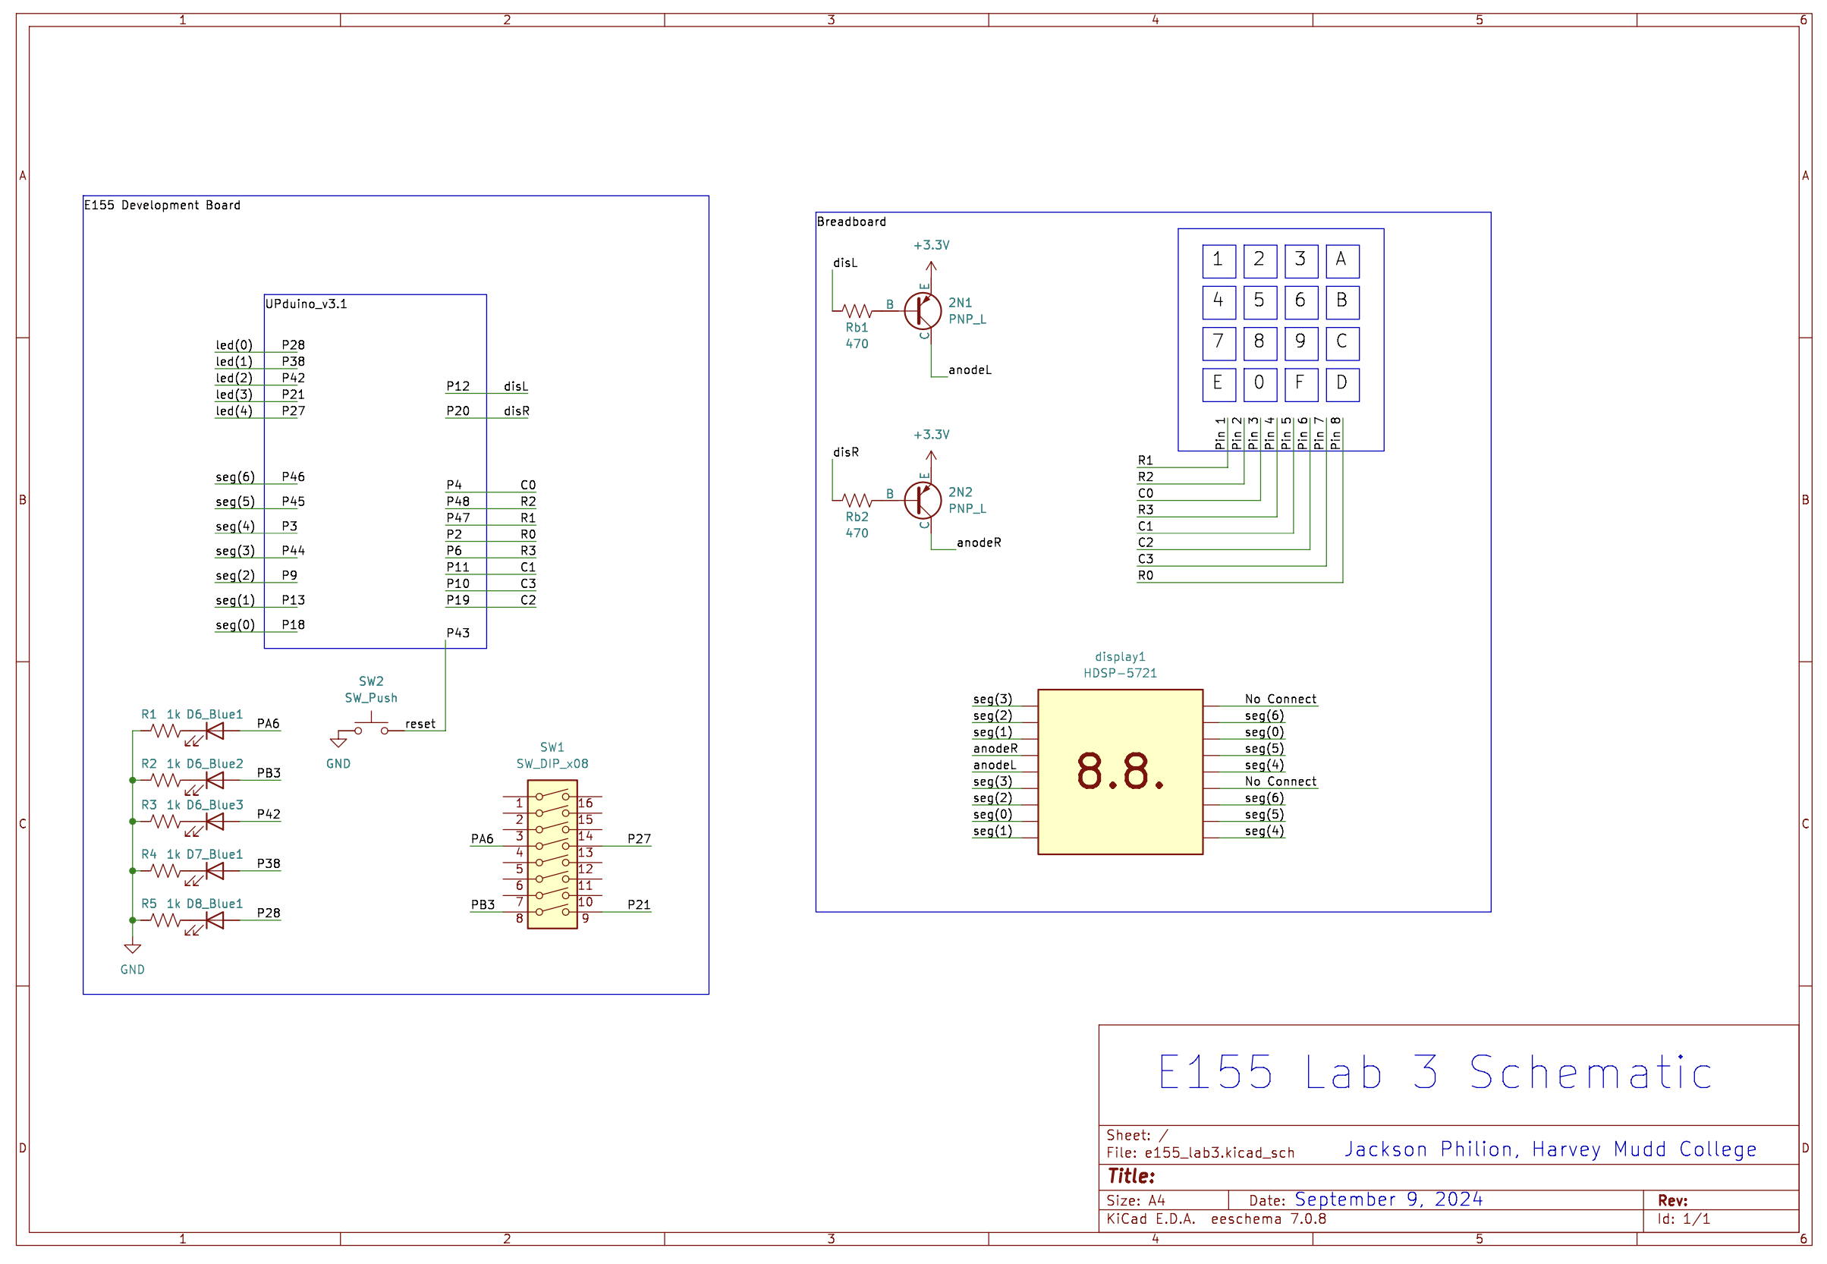The width and height of the screenshot is (1827, 1264).
Task: Click keypad key 1
Action: 1219,260
